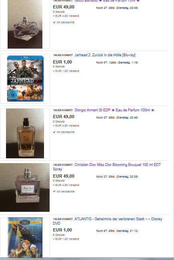
Task: Click EUR 1,00 price of Jarhead 2
Action: point(62,62)
